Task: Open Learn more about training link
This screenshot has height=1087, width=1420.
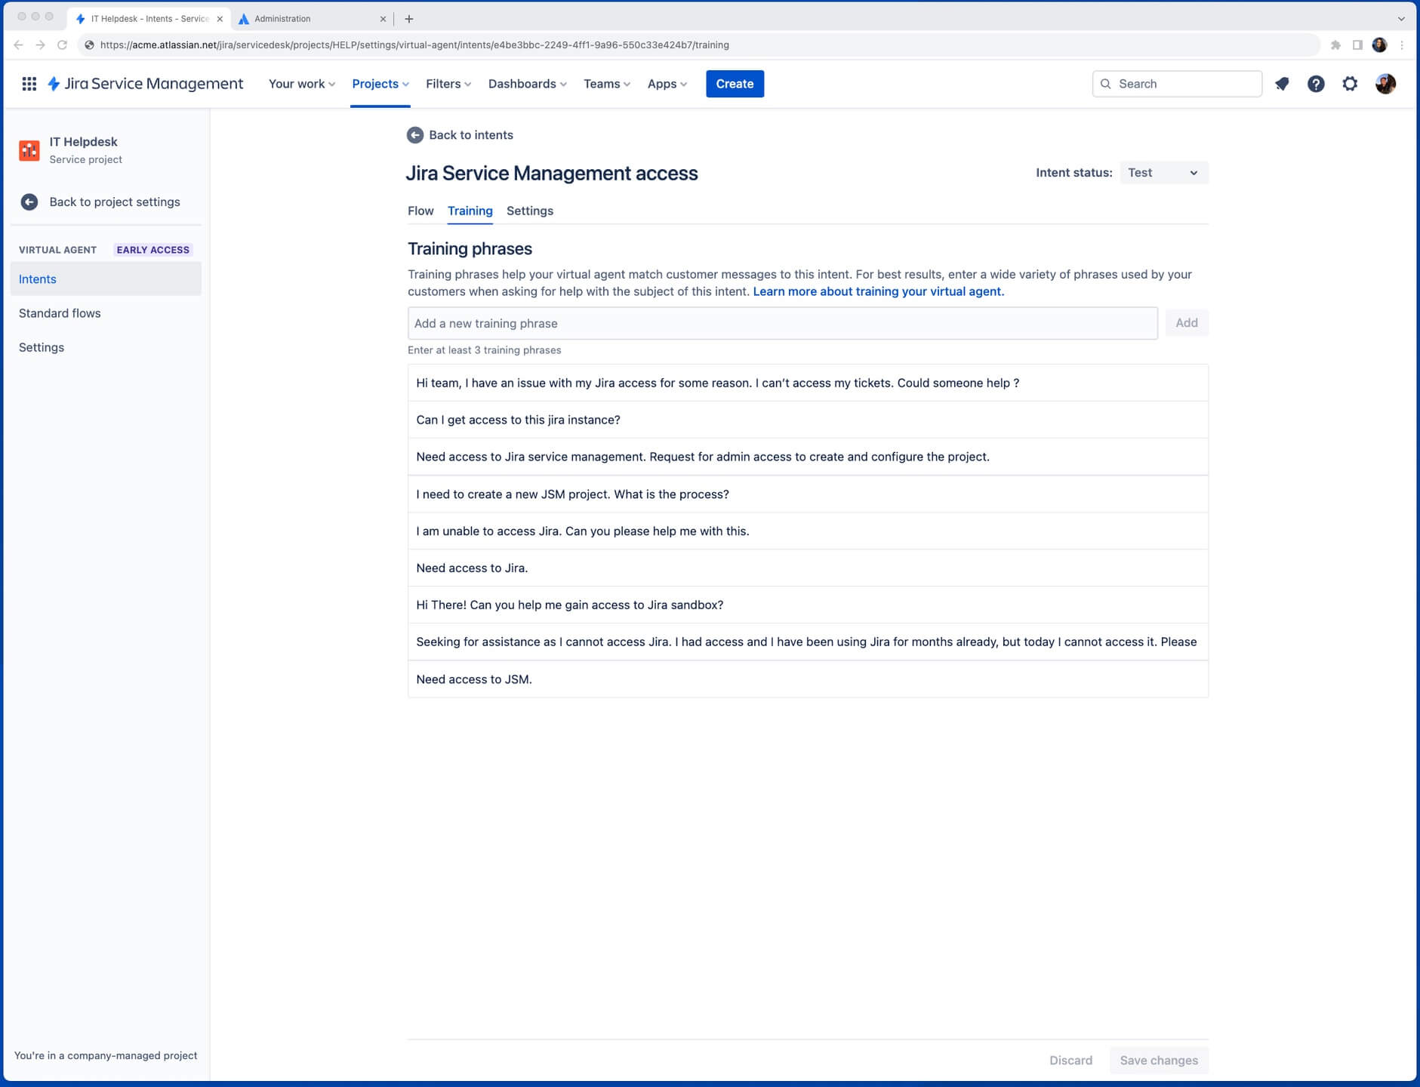Action: 878,292
